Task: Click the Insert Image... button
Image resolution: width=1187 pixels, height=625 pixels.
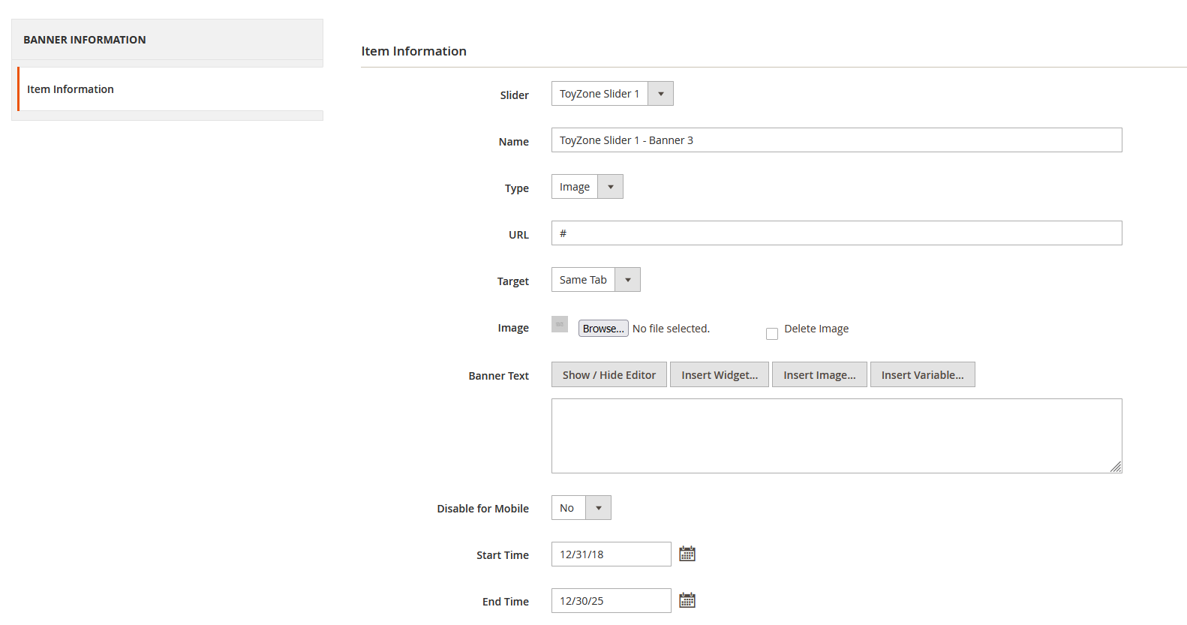Action: point(819,375)
